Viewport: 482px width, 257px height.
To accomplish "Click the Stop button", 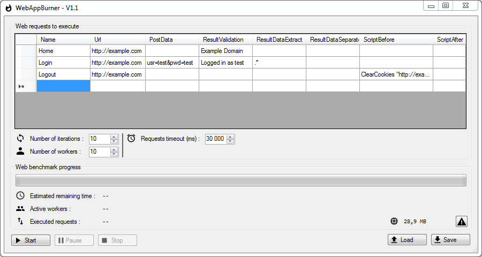I will coord(117,240).
